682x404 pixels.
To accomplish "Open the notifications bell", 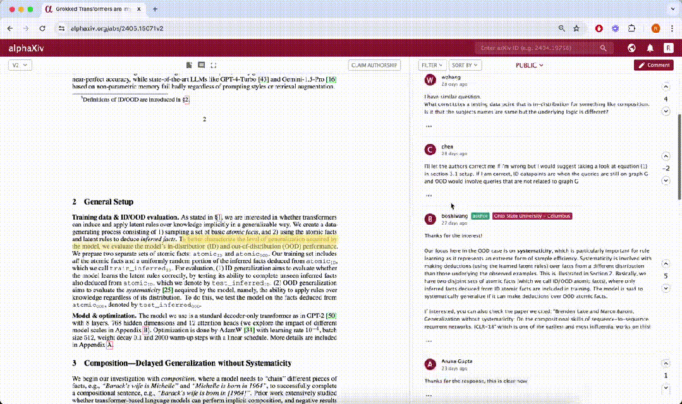I will 650,48.
